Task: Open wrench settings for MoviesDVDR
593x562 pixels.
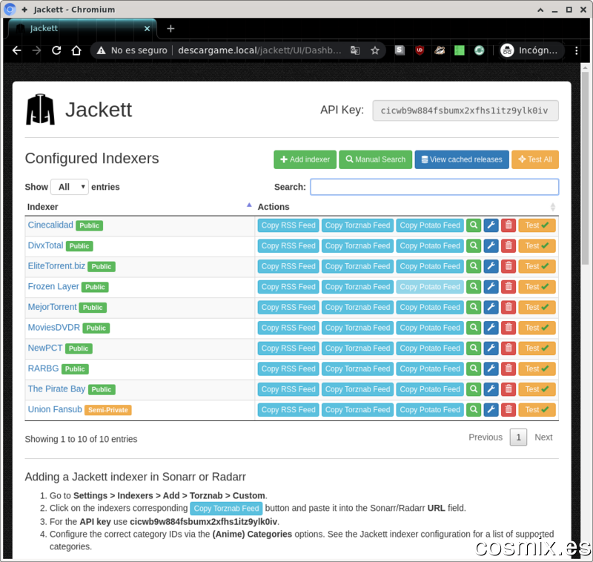Action: point(491,328)
